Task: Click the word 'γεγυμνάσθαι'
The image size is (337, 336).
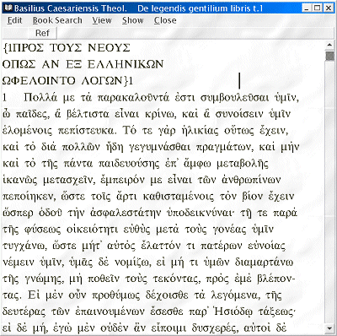Action: tap(159, 147)
